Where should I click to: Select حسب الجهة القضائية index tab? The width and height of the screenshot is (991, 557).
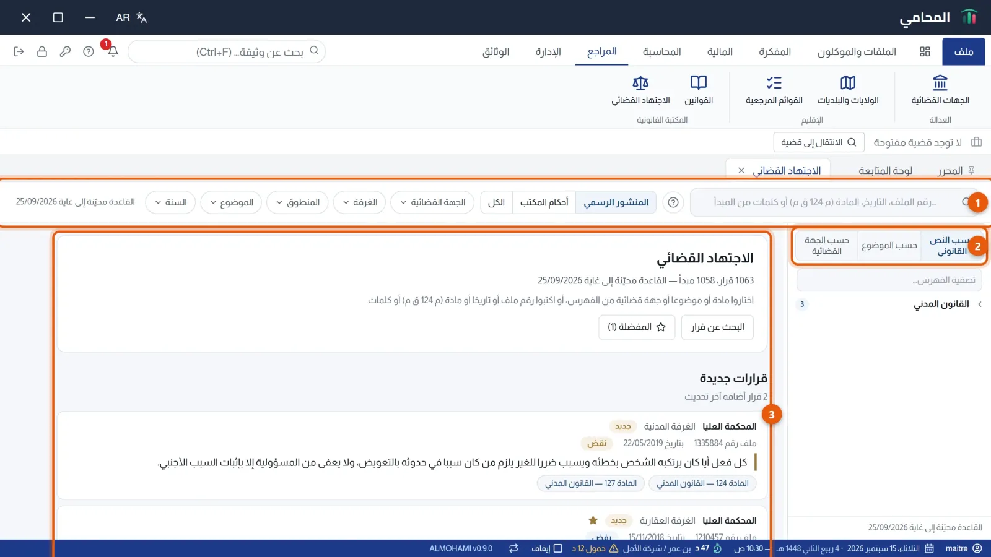[x=826, y=246]
